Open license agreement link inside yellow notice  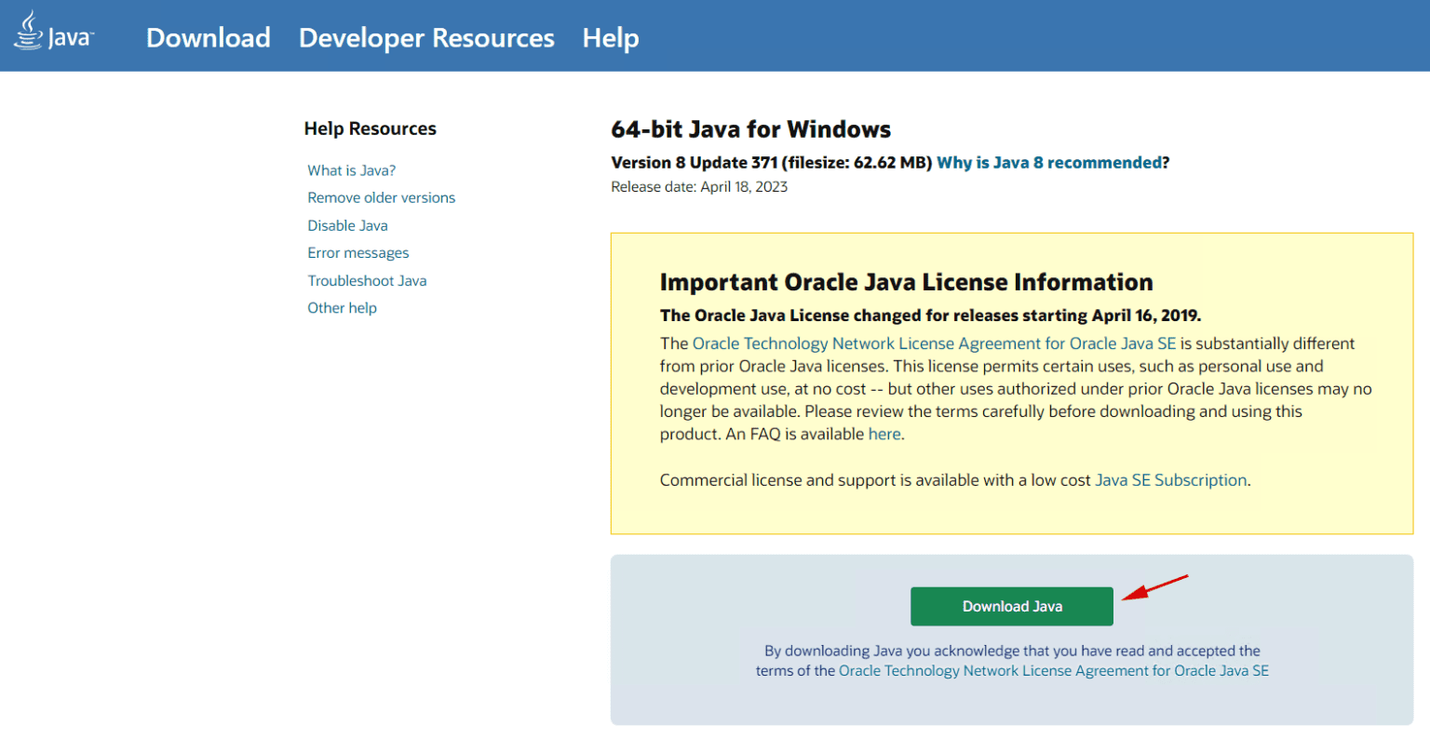[x=934, y=343]
